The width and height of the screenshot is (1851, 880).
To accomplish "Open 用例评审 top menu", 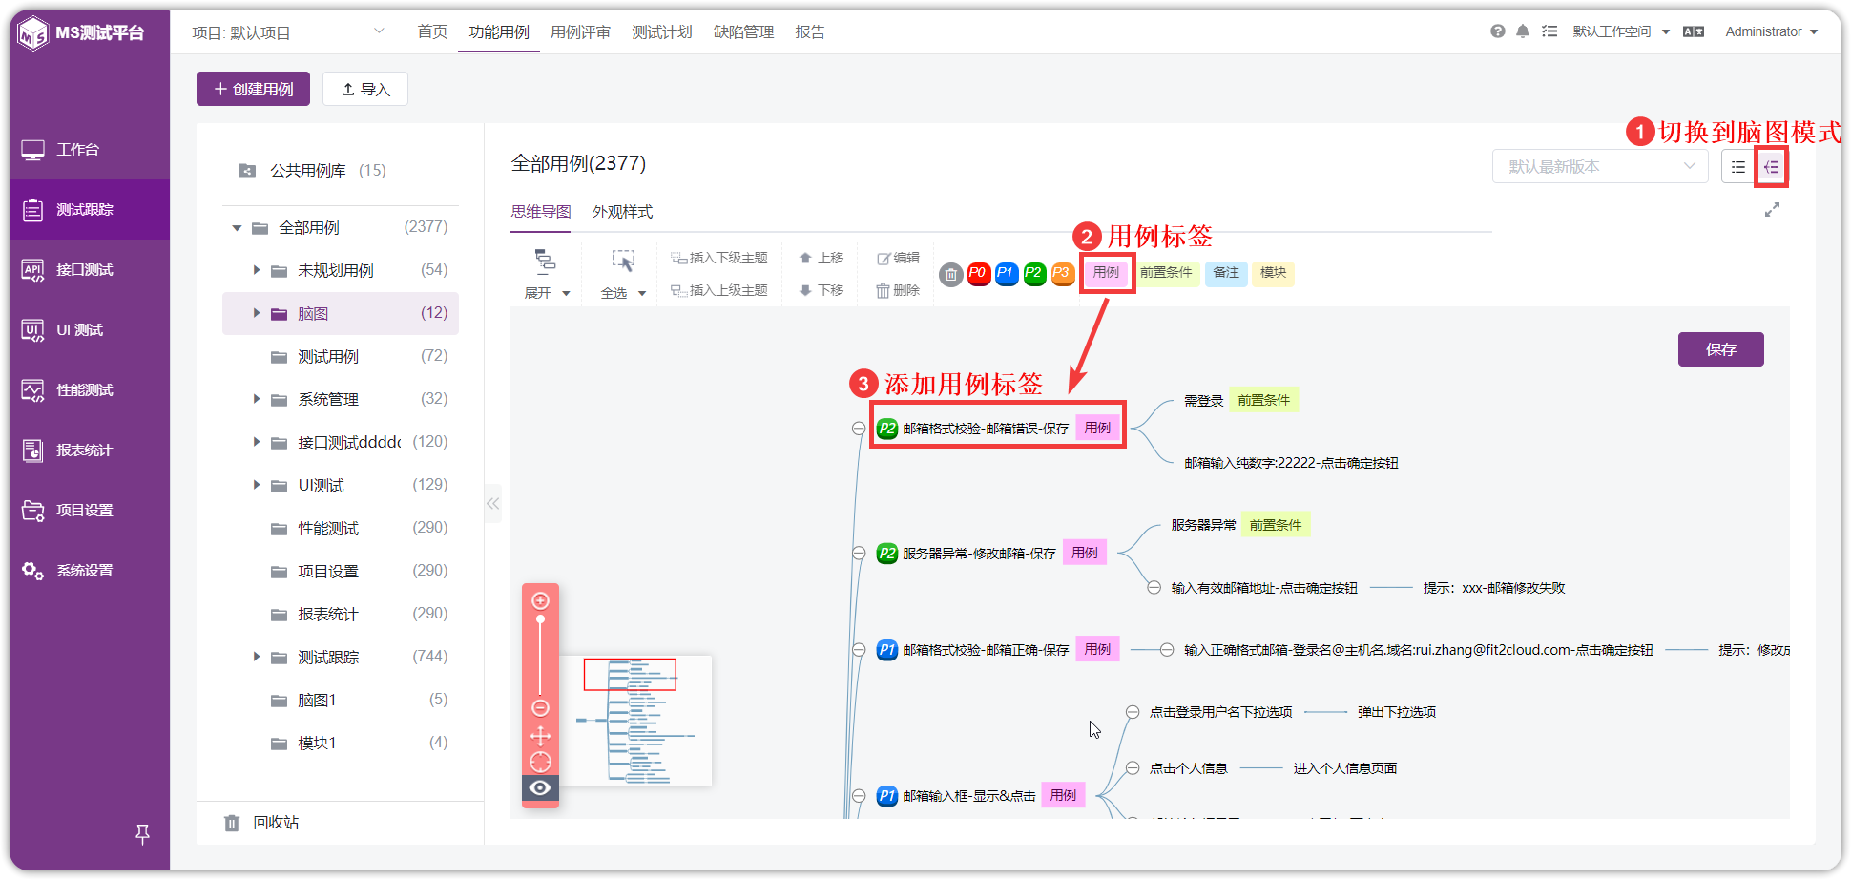I will click(x=580, y=32).
